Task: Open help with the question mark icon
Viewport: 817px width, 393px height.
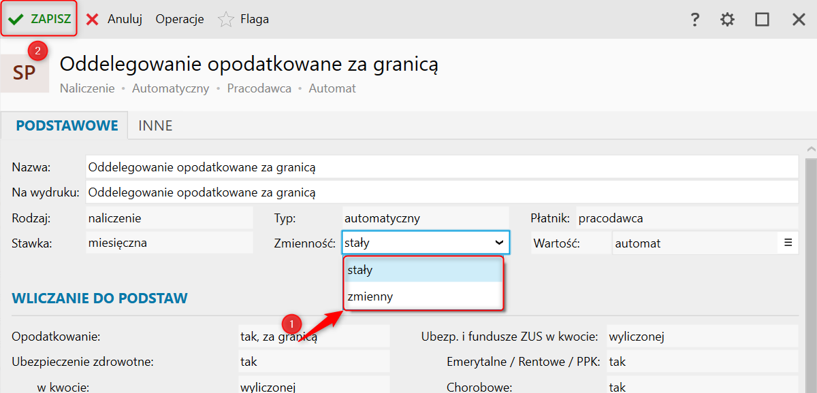Action: coord(694,19)
